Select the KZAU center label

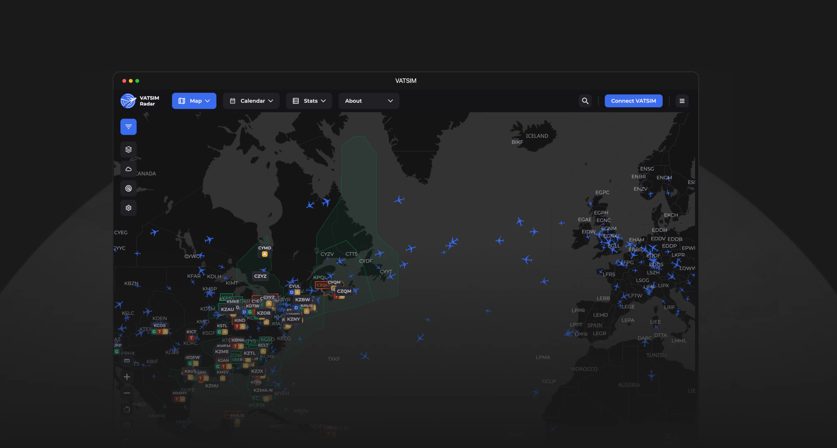pos(227,309)
